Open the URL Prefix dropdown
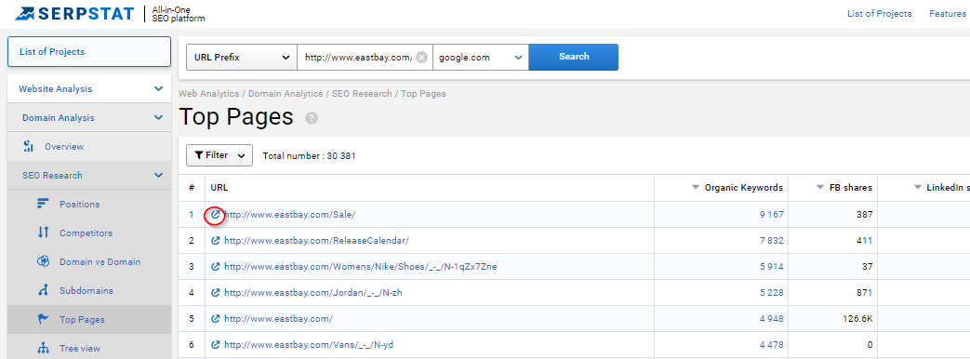The width and height of the screenshot is (970, 359). 241,57
